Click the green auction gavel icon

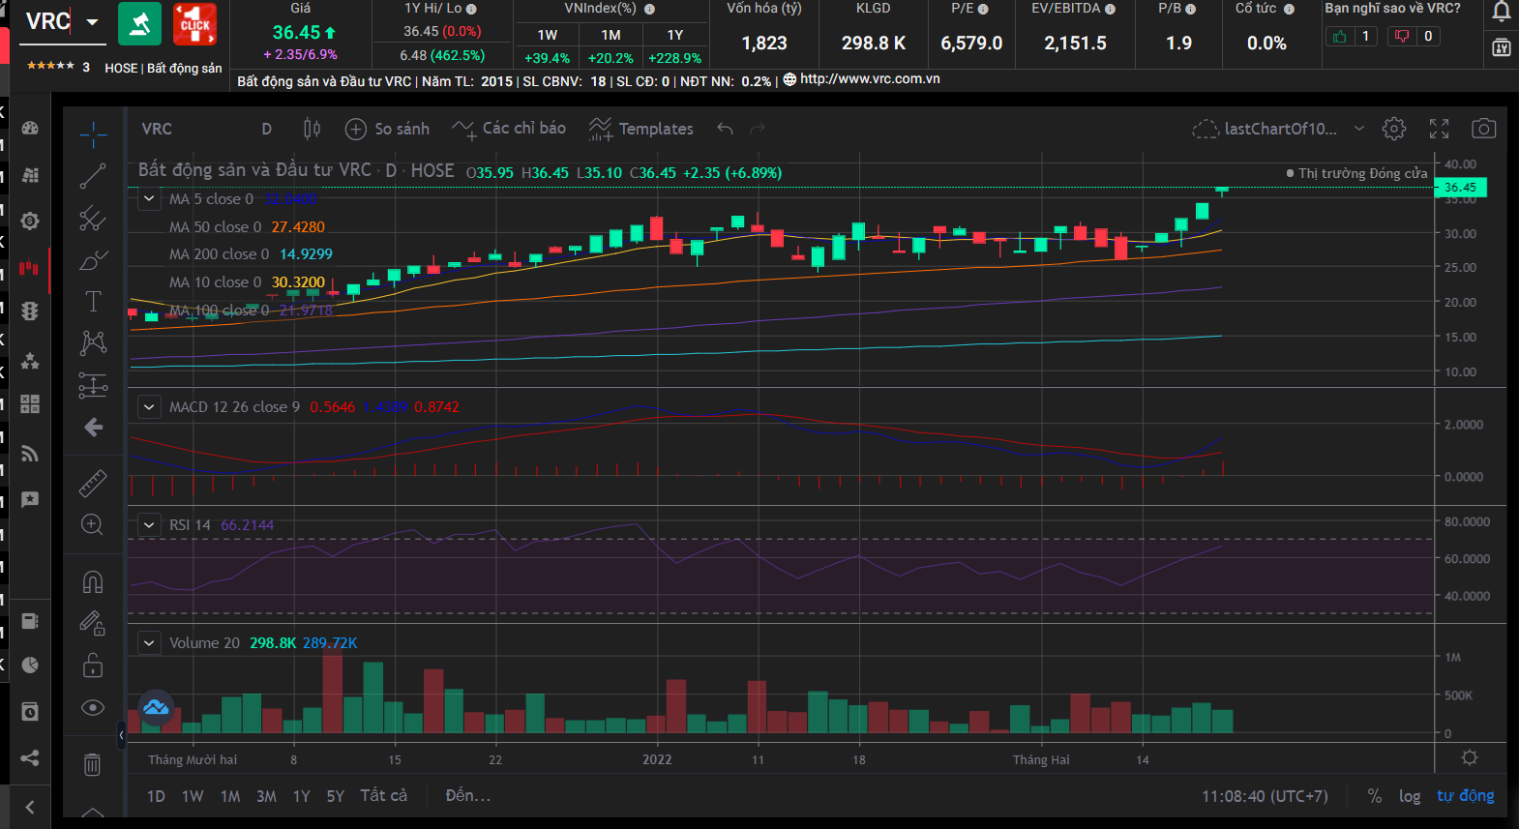[x=140, y=24]
